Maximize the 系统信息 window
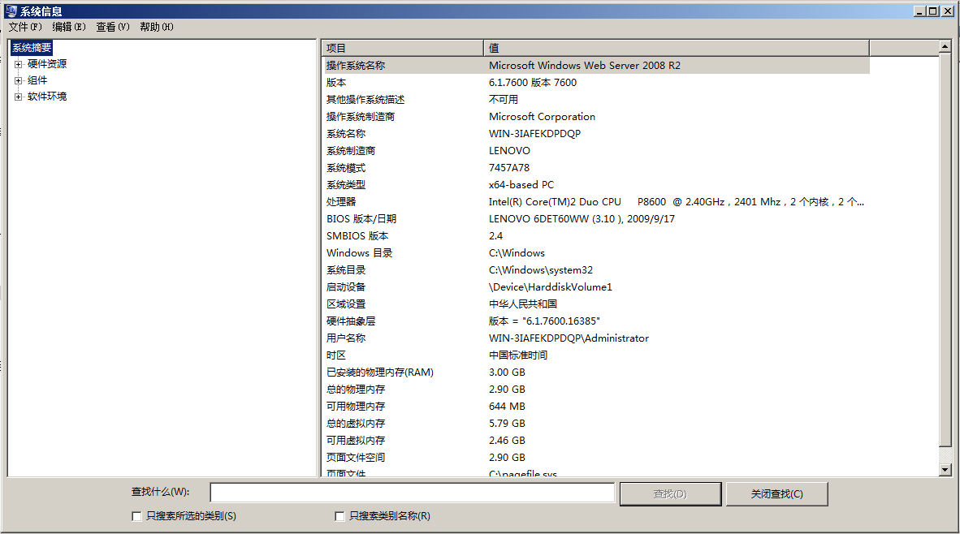Viewport: 960px width, 534px height. point(932,11)
